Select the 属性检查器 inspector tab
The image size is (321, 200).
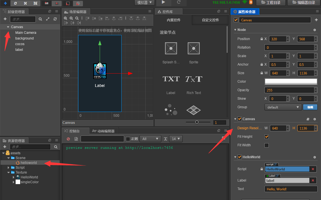(245, 12)
